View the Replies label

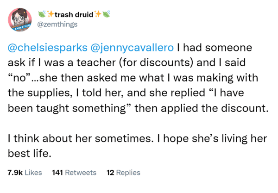pos(128,173)
